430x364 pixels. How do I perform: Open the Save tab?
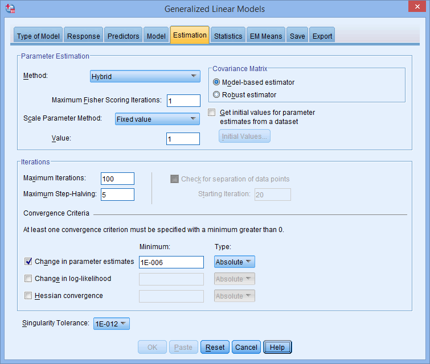point(297,36)
